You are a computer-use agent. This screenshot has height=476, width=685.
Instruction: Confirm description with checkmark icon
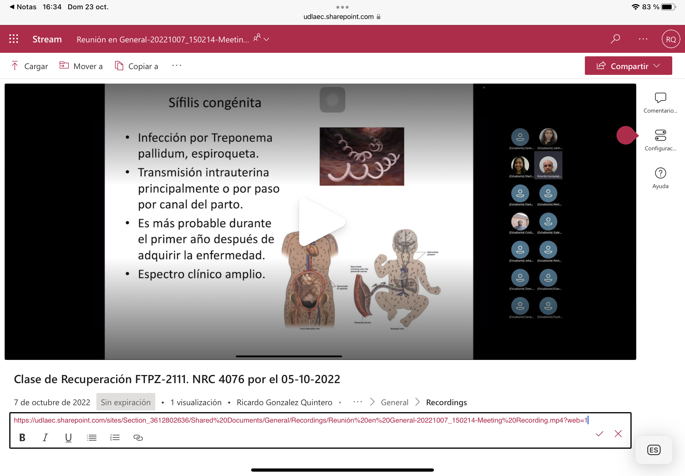[599, 434]
